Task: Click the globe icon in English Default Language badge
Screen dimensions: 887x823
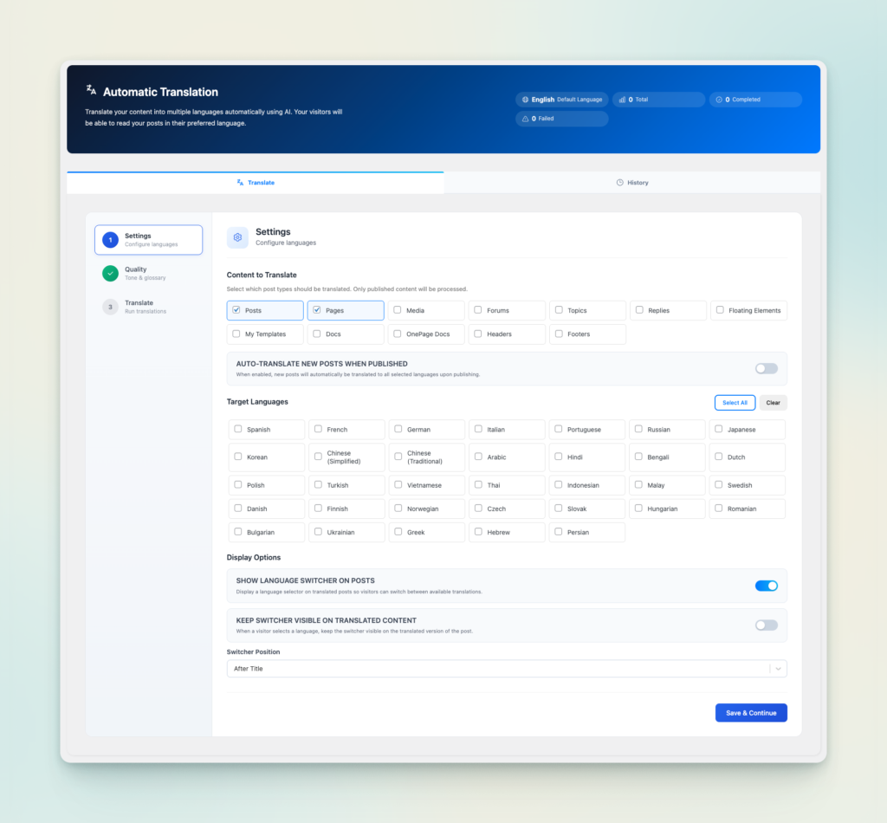Action: click(525, 100)
